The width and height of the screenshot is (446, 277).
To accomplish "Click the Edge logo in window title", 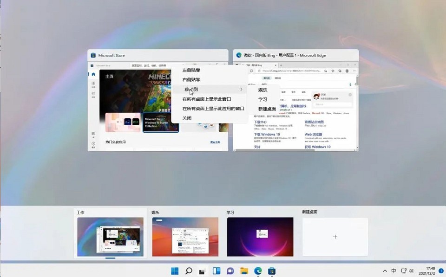I will point(239,55).
